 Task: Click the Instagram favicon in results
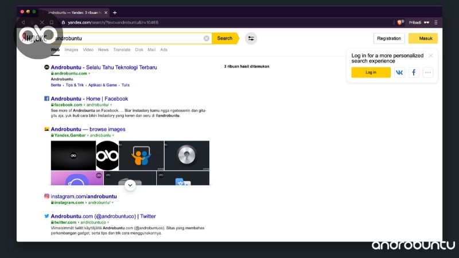46,196
